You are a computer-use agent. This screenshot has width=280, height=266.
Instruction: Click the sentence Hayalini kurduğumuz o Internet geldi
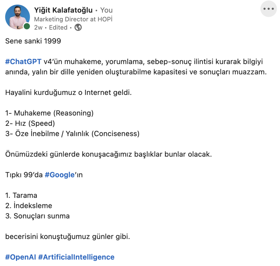(x=68, y=92)
